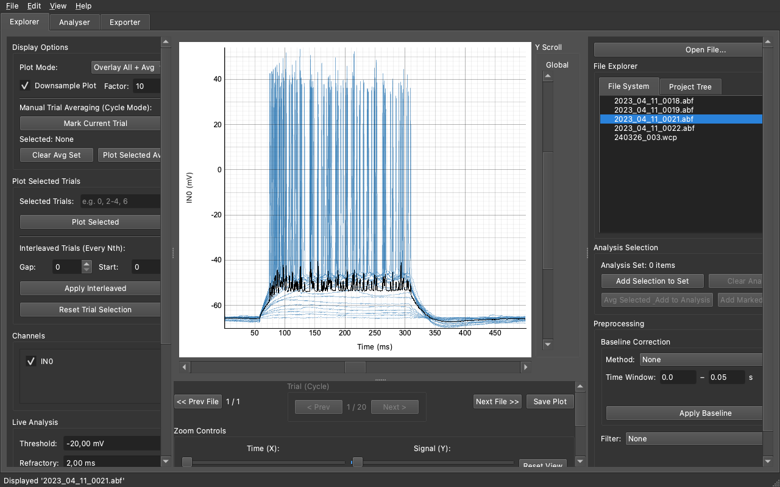Click the status bar message 'Displayed 2023_04_11_0021.abf'

click(64, 480)
